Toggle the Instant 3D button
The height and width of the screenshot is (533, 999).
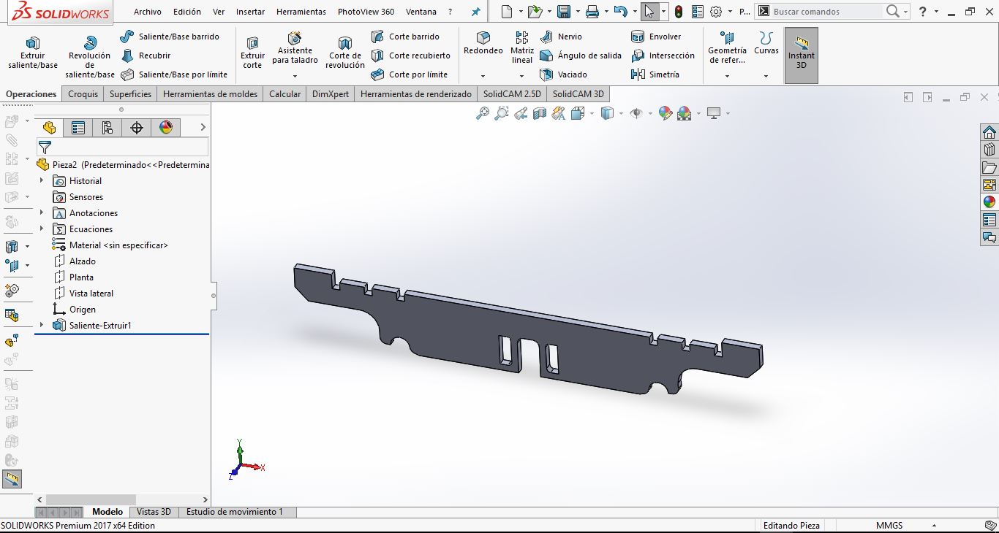tap(802, 55)
